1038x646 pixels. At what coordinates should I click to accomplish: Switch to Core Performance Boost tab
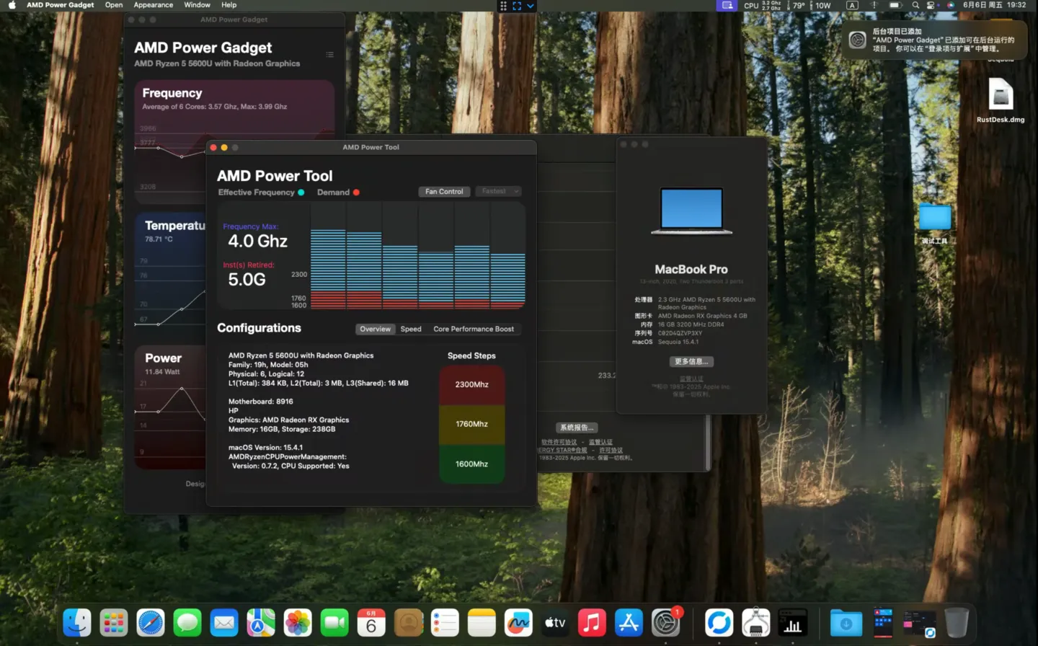tap(474, 329)
